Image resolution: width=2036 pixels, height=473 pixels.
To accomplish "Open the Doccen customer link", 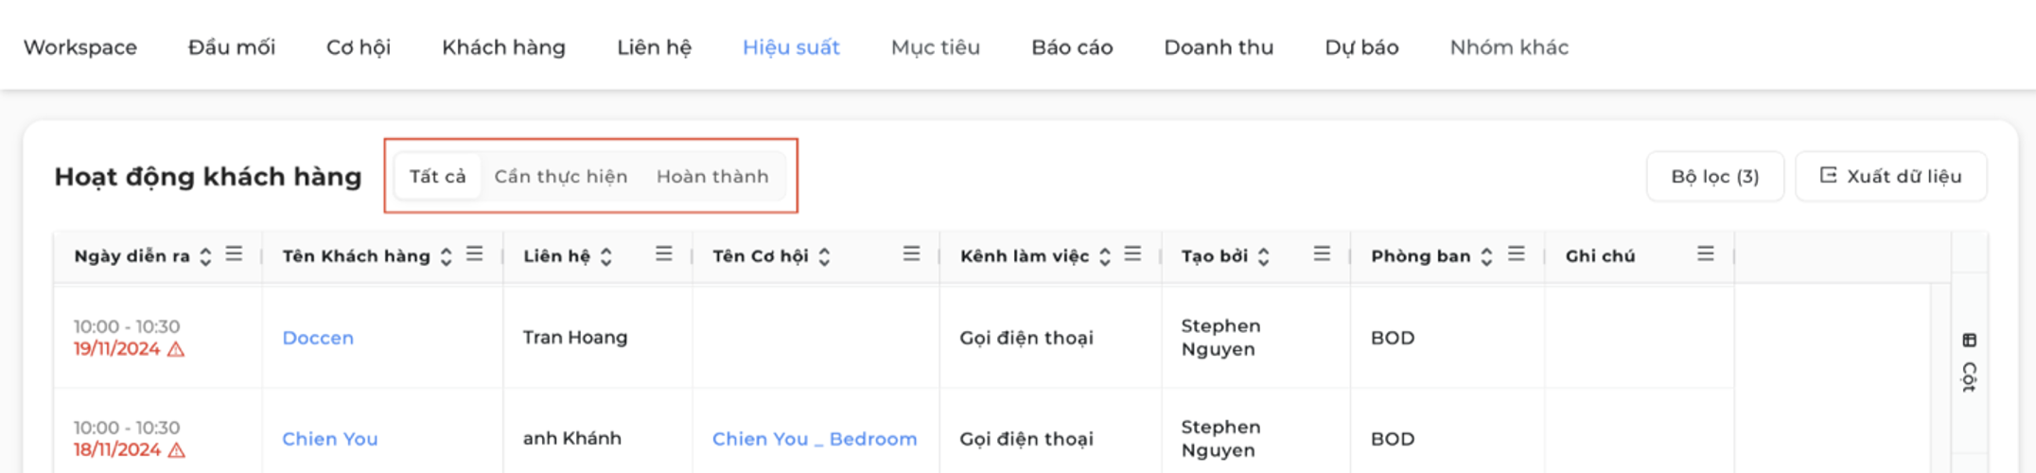I will 318,338.
